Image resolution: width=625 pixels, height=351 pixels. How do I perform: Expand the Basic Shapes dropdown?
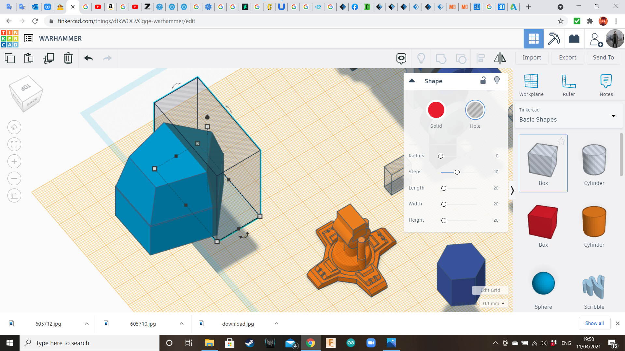point(613,116)
